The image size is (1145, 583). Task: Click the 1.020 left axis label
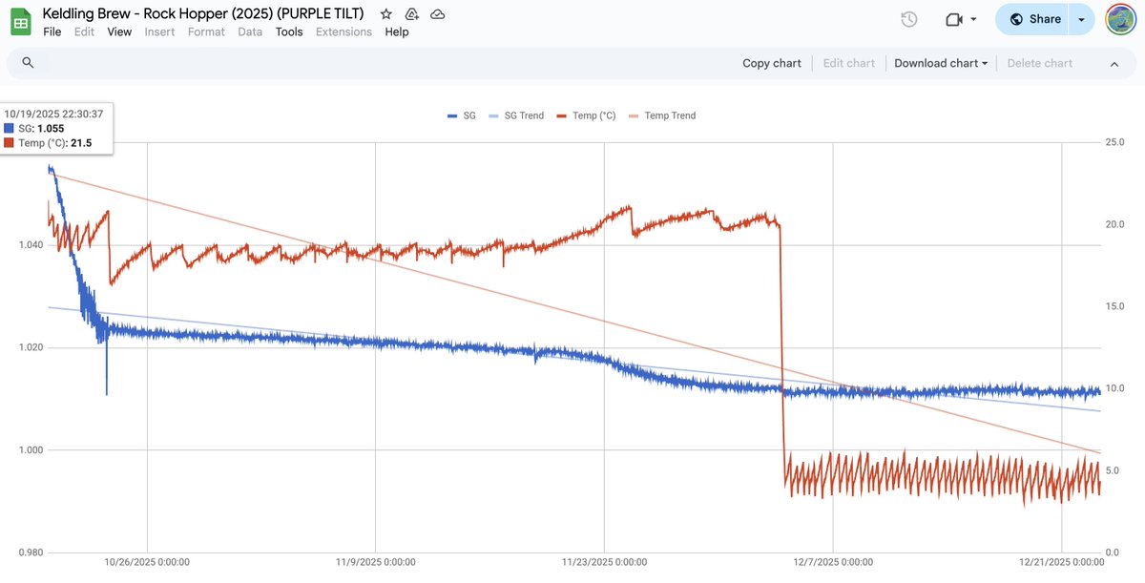tap(31, 347)
